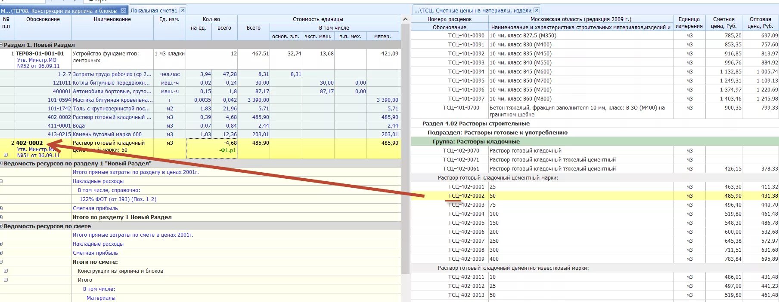
Task: Click the Сметная цена column header
Action: [723, 23]
